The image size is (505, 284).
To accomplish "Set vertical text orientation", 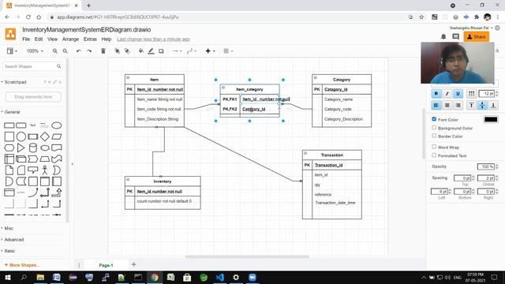I will pyautogui.click(x=471, y=93).
